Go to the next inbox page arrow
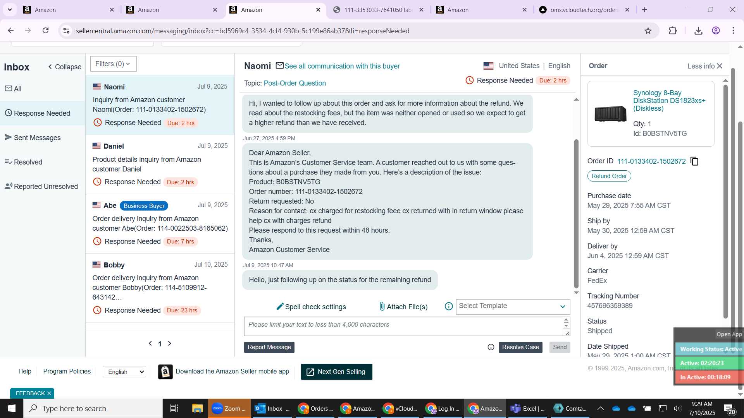This screenshot has height=418, width=744. click(x=169, y=343)
